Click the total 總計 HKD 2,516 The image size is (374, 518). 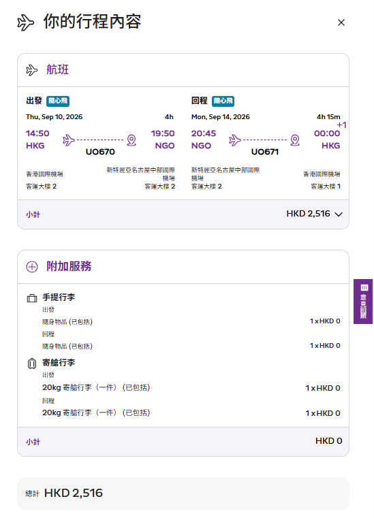(64, 493)
